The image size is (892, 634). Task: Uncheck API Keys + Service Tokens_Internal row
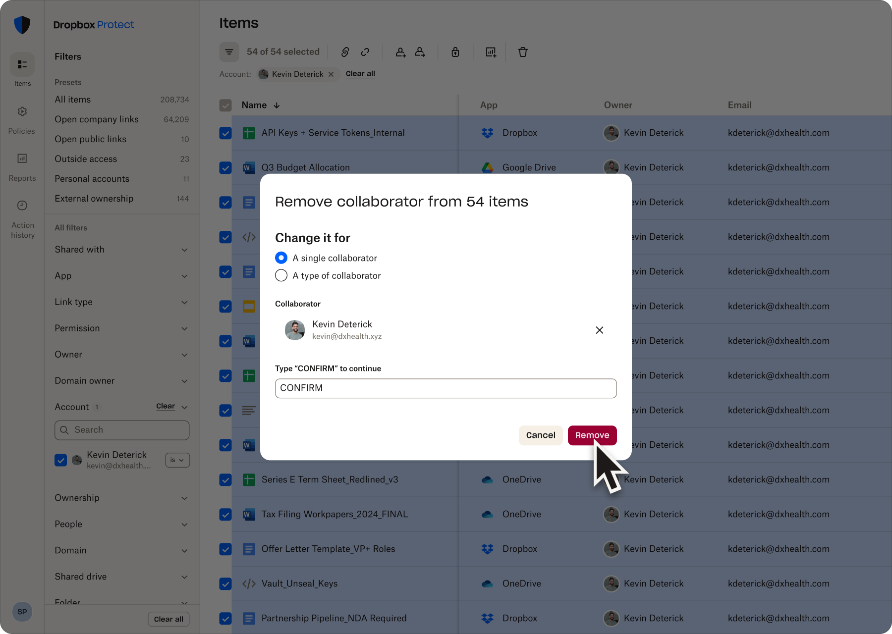tap(225, 133)
